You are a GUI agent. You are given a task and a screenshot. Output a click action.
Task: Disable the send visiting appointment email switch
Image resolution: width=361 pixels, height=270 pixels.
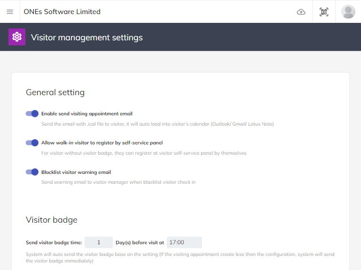[32, 113]
